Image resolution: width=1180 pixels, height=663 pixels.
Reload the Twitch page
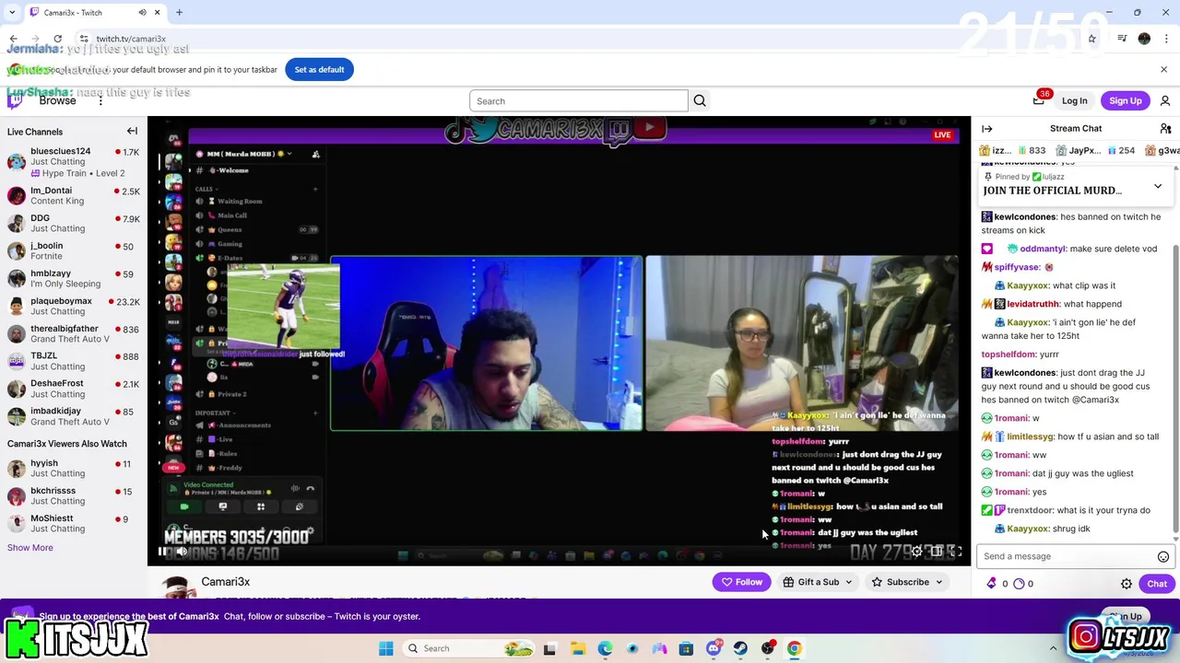point(57,39)
